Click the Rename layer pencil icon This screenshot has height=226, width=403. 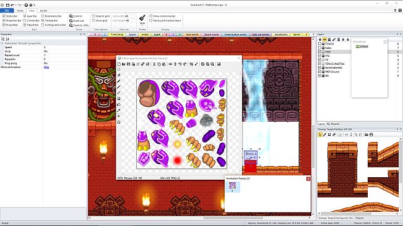coord(334,40)
